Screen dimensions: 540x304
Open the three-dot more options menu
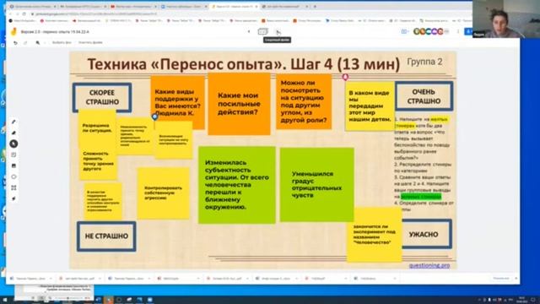tap(457, 32)
